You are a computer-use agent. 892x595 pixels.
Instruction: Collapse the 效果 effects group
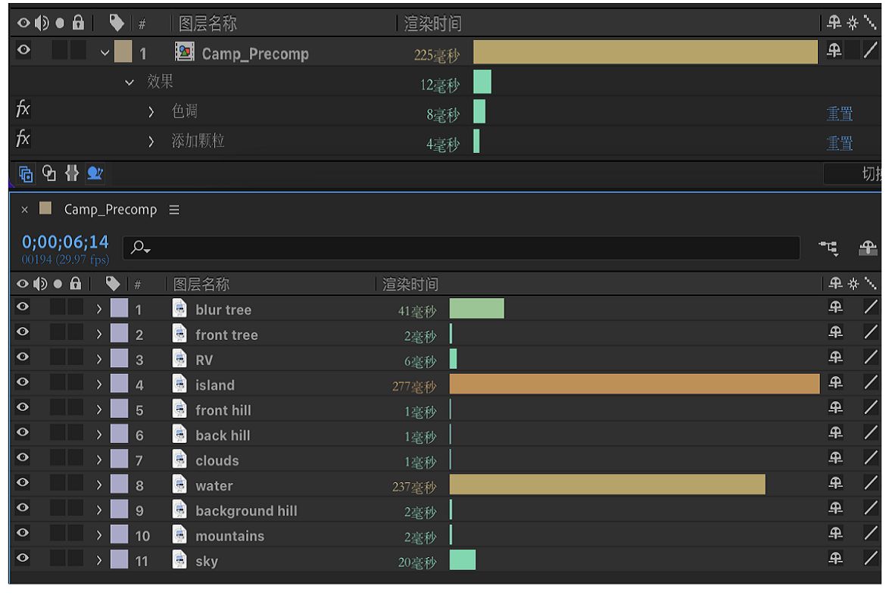tap(129, 82)
